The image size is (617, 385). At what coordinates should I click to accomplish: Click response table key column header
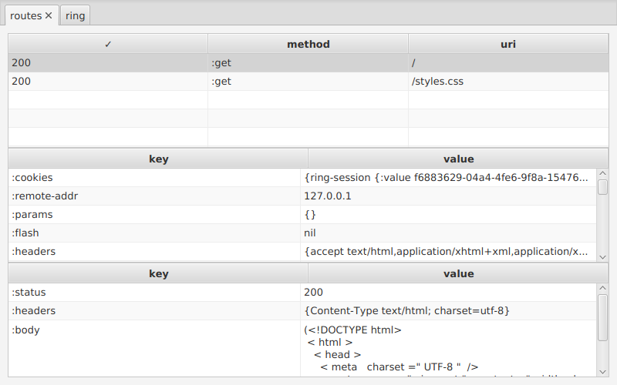(158, 273)
